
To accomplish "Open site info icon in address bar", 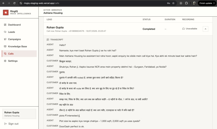I will click(x=21, y=3).
